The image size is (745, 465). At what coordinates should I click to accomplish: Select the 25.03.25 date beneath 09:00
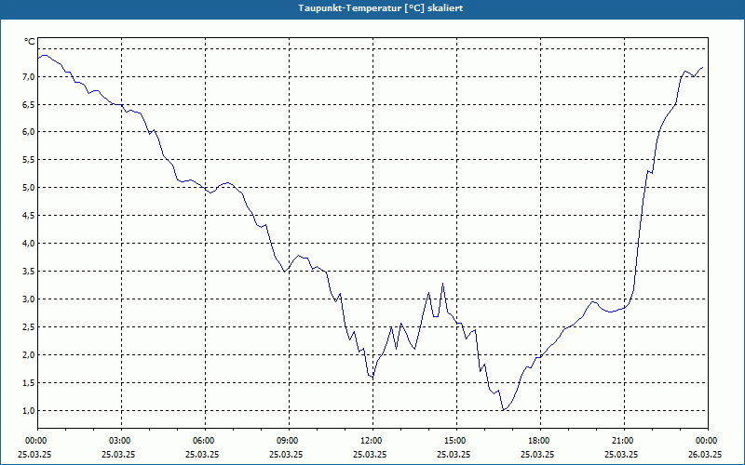point(286,454)
